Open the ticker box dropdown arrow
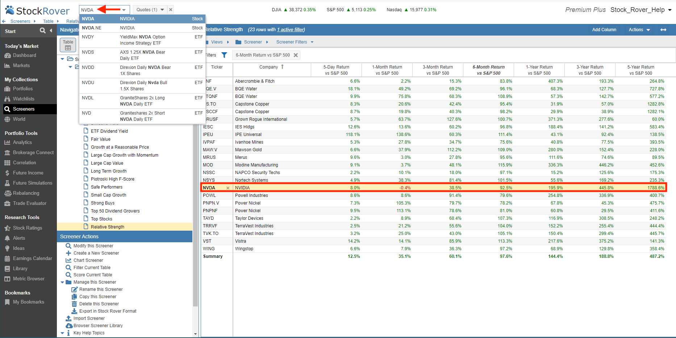 [124, 10]
